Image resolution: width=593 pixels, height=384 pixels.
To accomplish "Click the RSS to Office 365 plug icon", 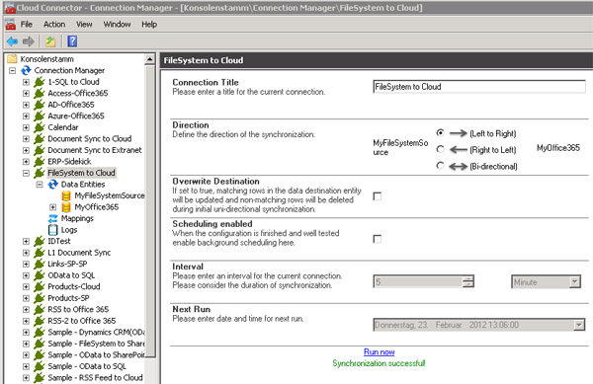I will [40, 310].
